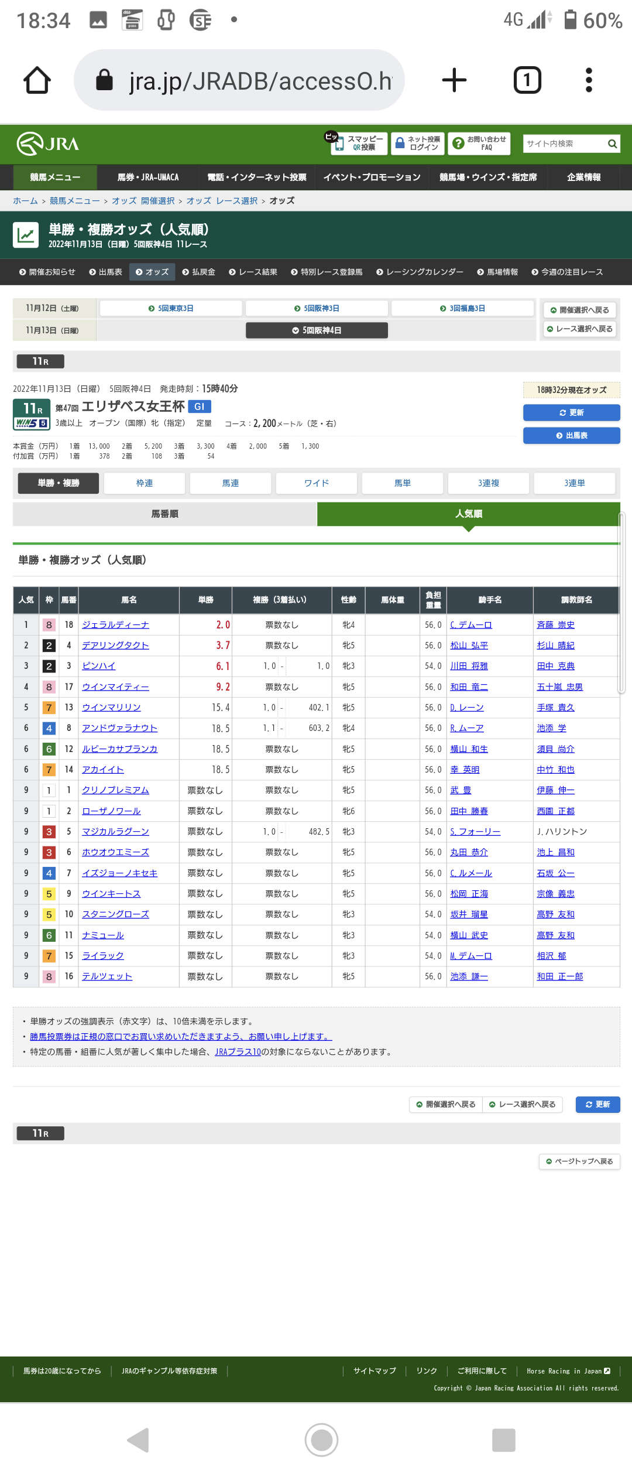This screenshot has width=632, height=1476.
Task: Tap the browser home icon
Action: (37, 80)
